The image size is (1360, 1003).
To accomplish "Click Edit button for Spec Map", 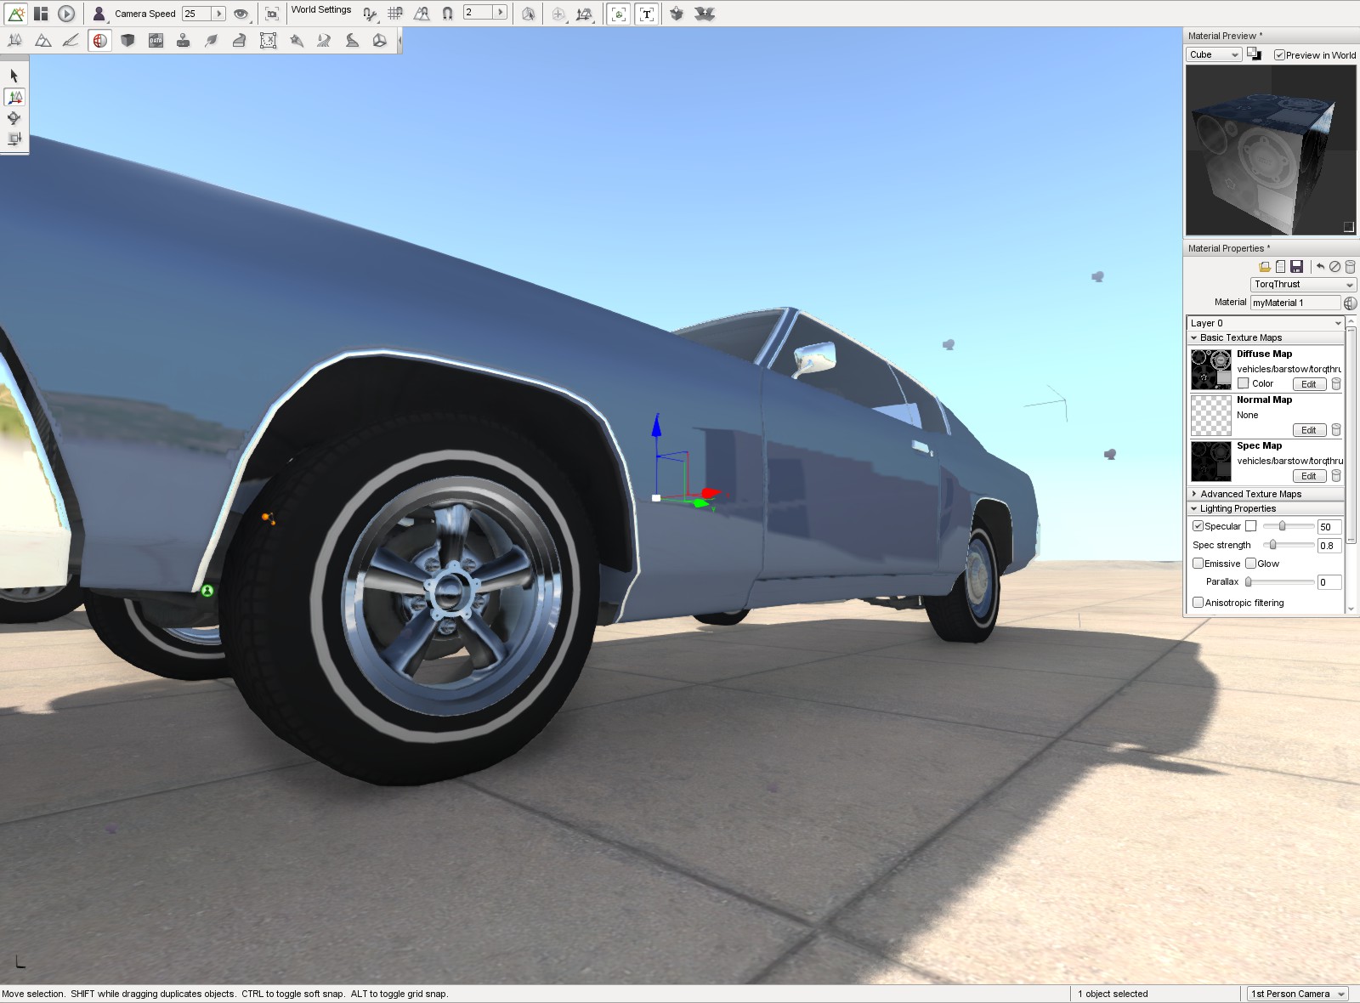I will coord(1309,476).
